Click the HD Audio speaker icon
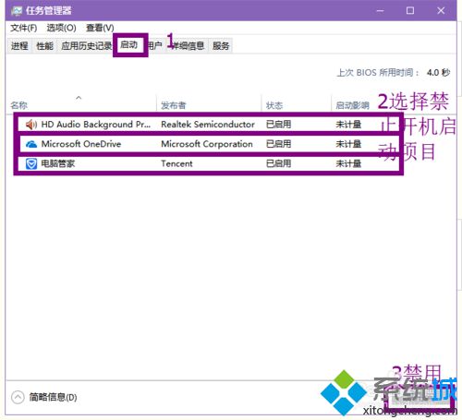The height and width of the screenshot is (420, 462). [x=31, y=125]
